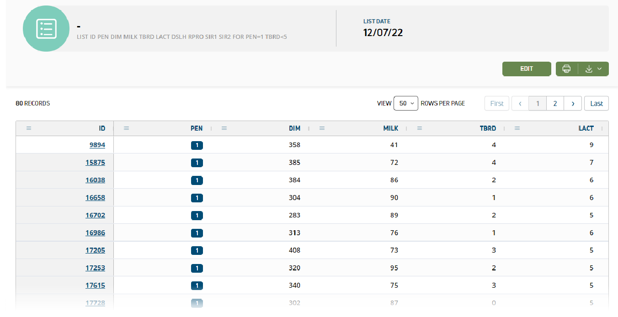Image resolution: width=618 pixels, height=317 pixels.
Task: Open the DIM column menu icon
Action: pos(224,128)
